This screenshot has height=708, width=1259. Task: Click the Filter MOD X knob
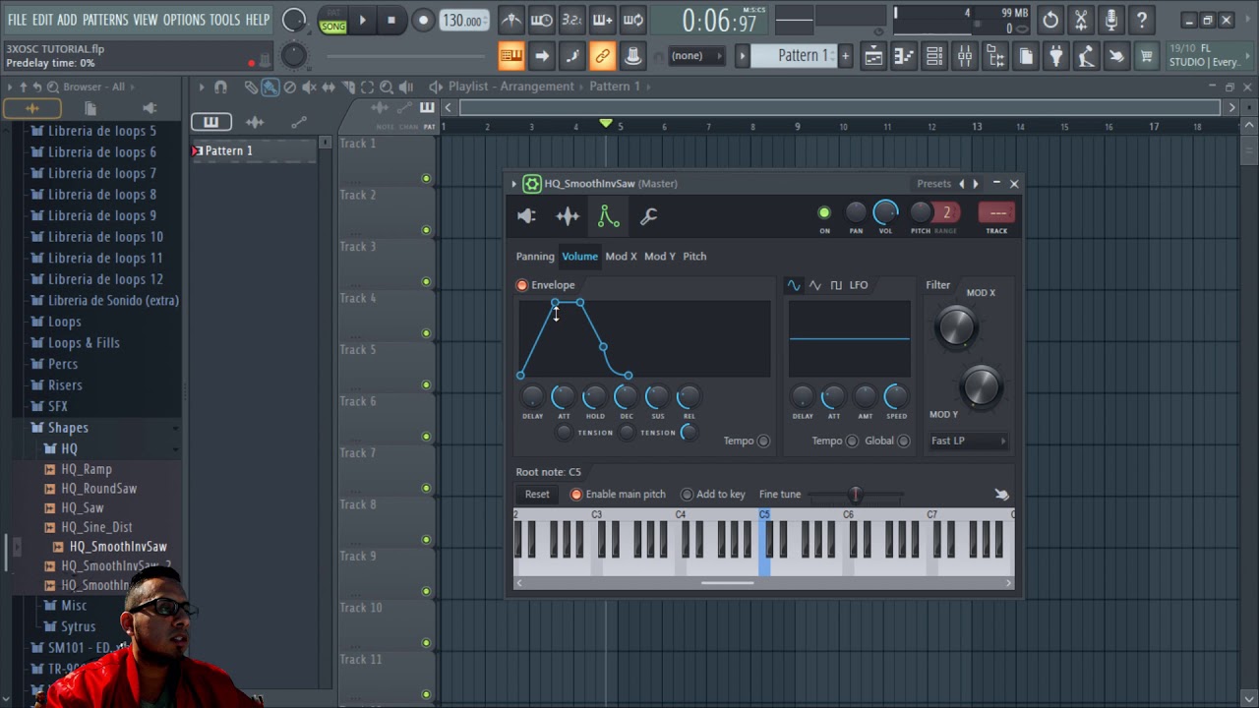[x=956, y=326]
